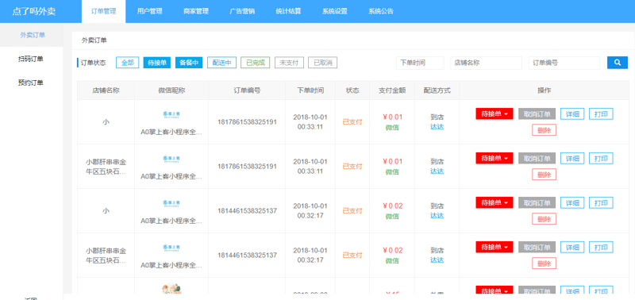Show 已取消 orders
Image resolution: width=635 pixels, height=300 pixels.
[323, 63]
